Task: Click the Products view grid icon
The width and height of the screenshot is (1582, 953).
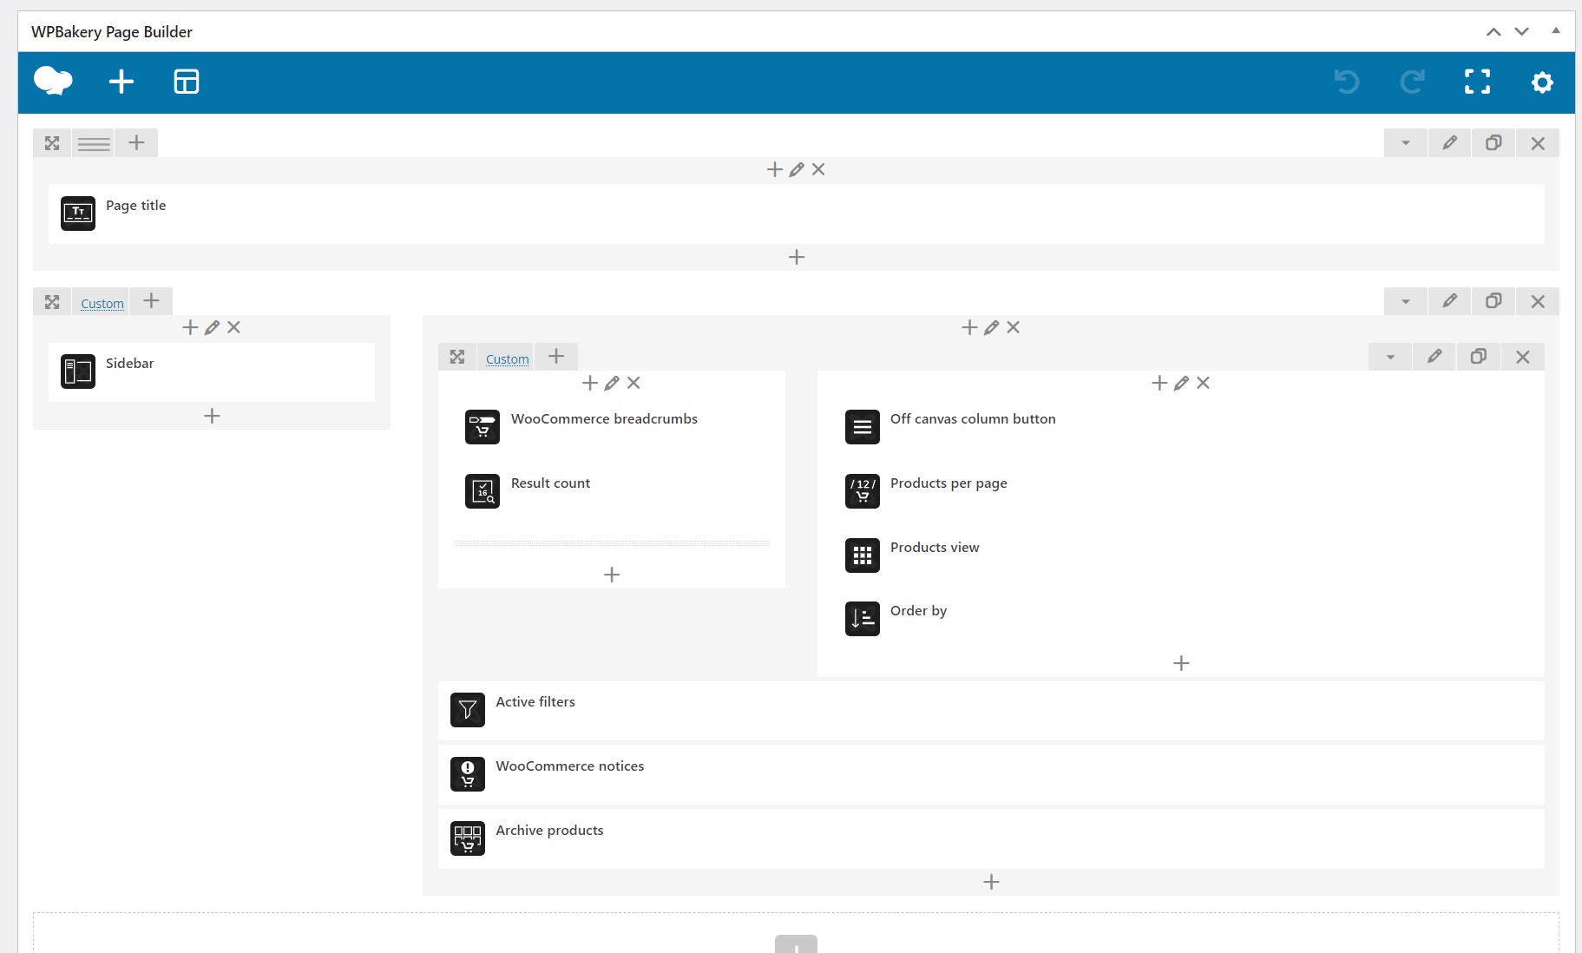Action: [863, 555]
